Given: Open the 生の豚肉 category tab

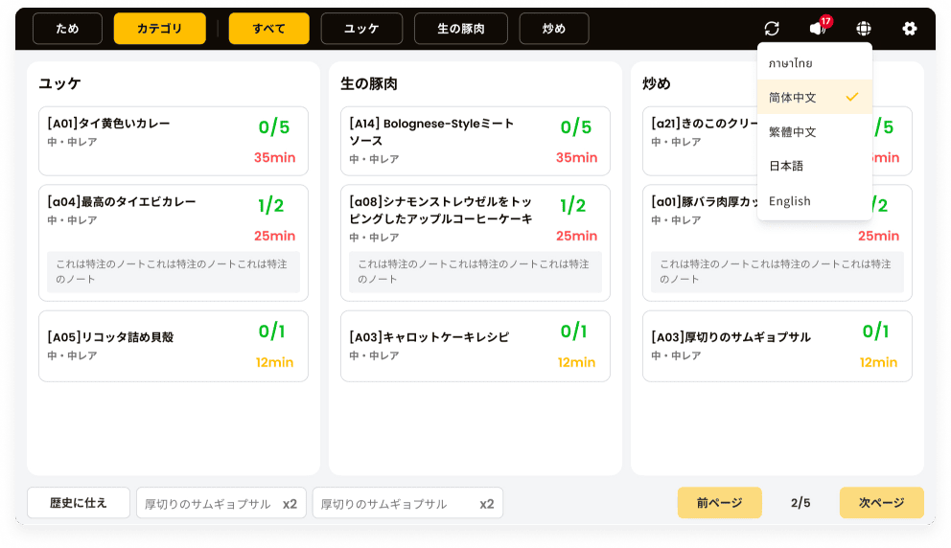Looking at the screenshot, I should point(460,29).
